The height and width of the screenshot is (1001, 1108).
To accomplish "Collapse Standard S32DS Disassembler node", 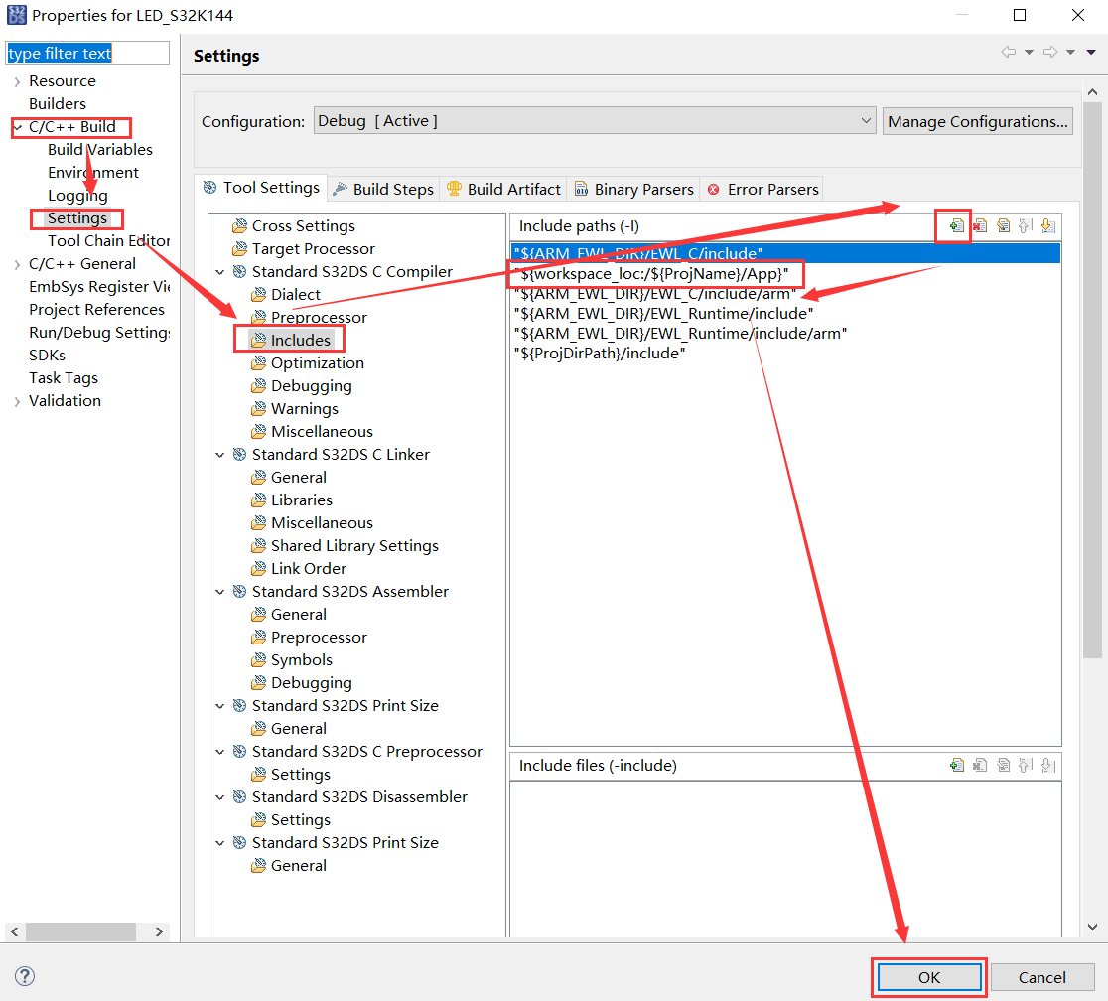I will [x=220, y=797].
